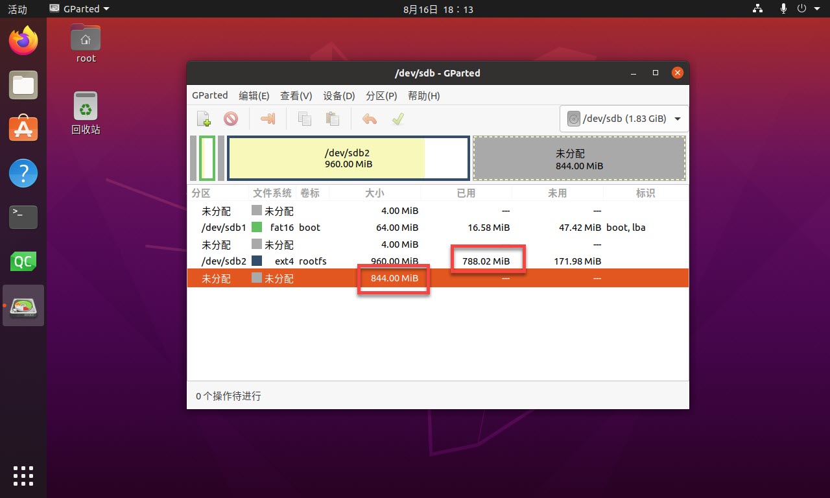This screenshot has width=830, height=498.
Task: Click the Copy partition toolbar icon
Action: coord(305,119)
